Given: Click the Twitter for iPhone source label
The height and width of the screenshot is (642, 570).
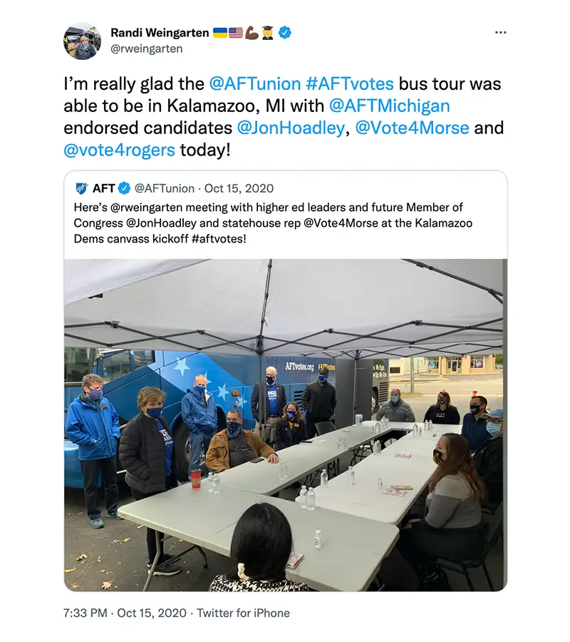Looking at the screenshot, I should pos(243,613).
